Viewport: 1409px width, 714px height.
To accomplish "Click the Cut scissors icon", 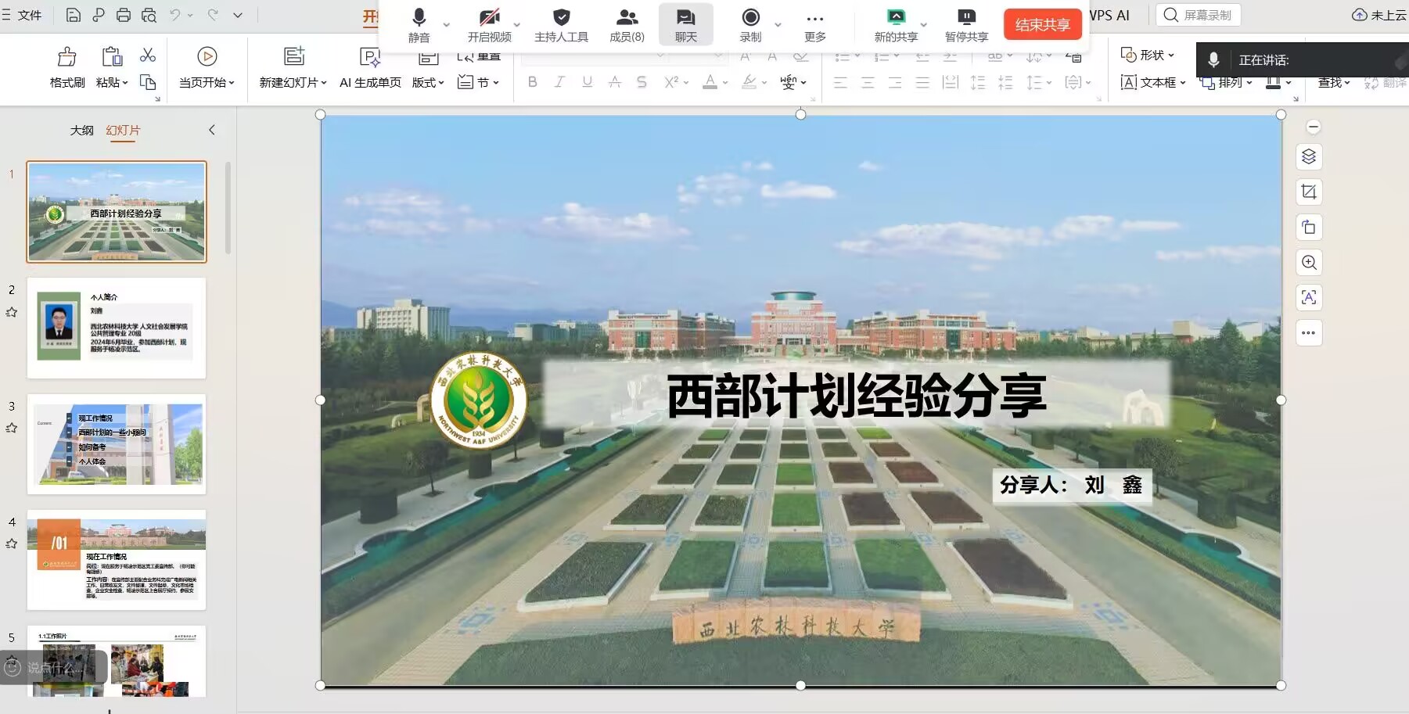I will click(148, 56).
